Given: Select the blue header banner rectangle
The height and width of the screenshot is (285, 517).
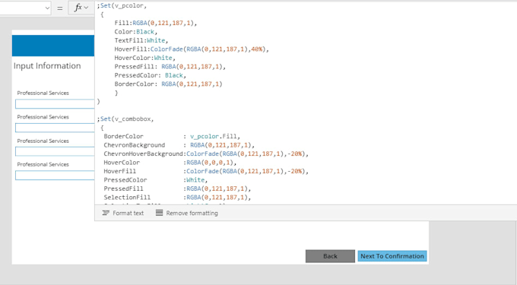Looking at the screenshot, I should [53, 46].
